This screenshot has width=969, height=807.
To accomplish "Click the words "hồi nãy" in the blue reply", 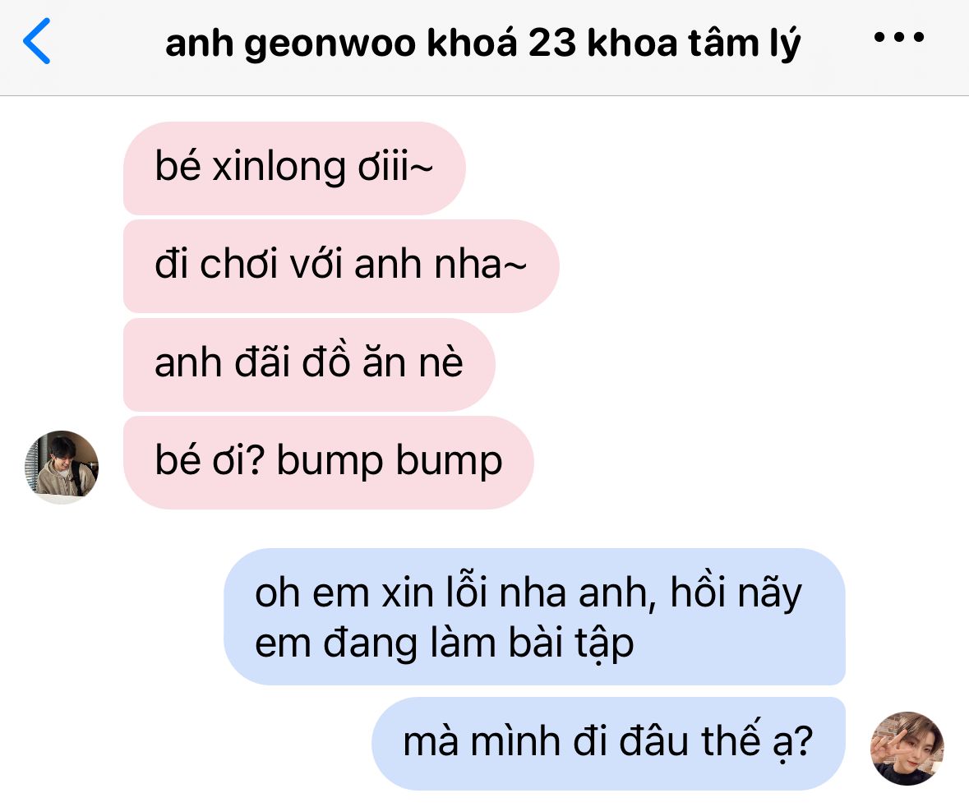I will pos(736,593).
